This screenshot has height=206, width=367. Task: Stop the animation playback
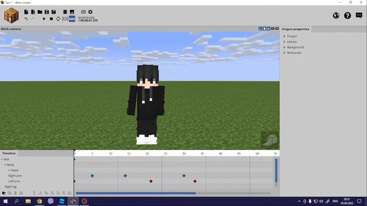click(x=51, y=19)
